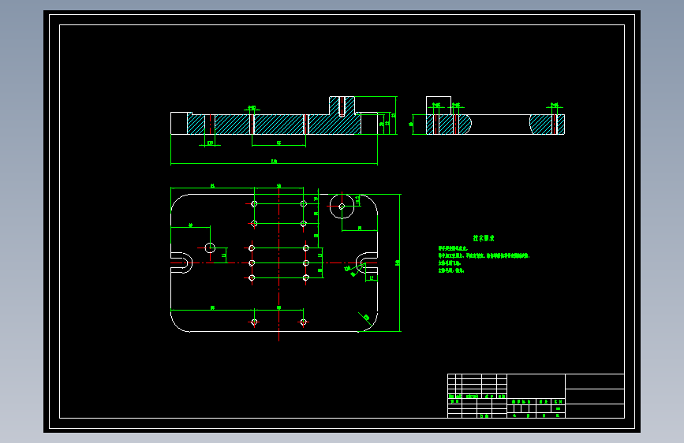
Task: Pick the right U-shaped slot on the plate
Action: [367, 263]
